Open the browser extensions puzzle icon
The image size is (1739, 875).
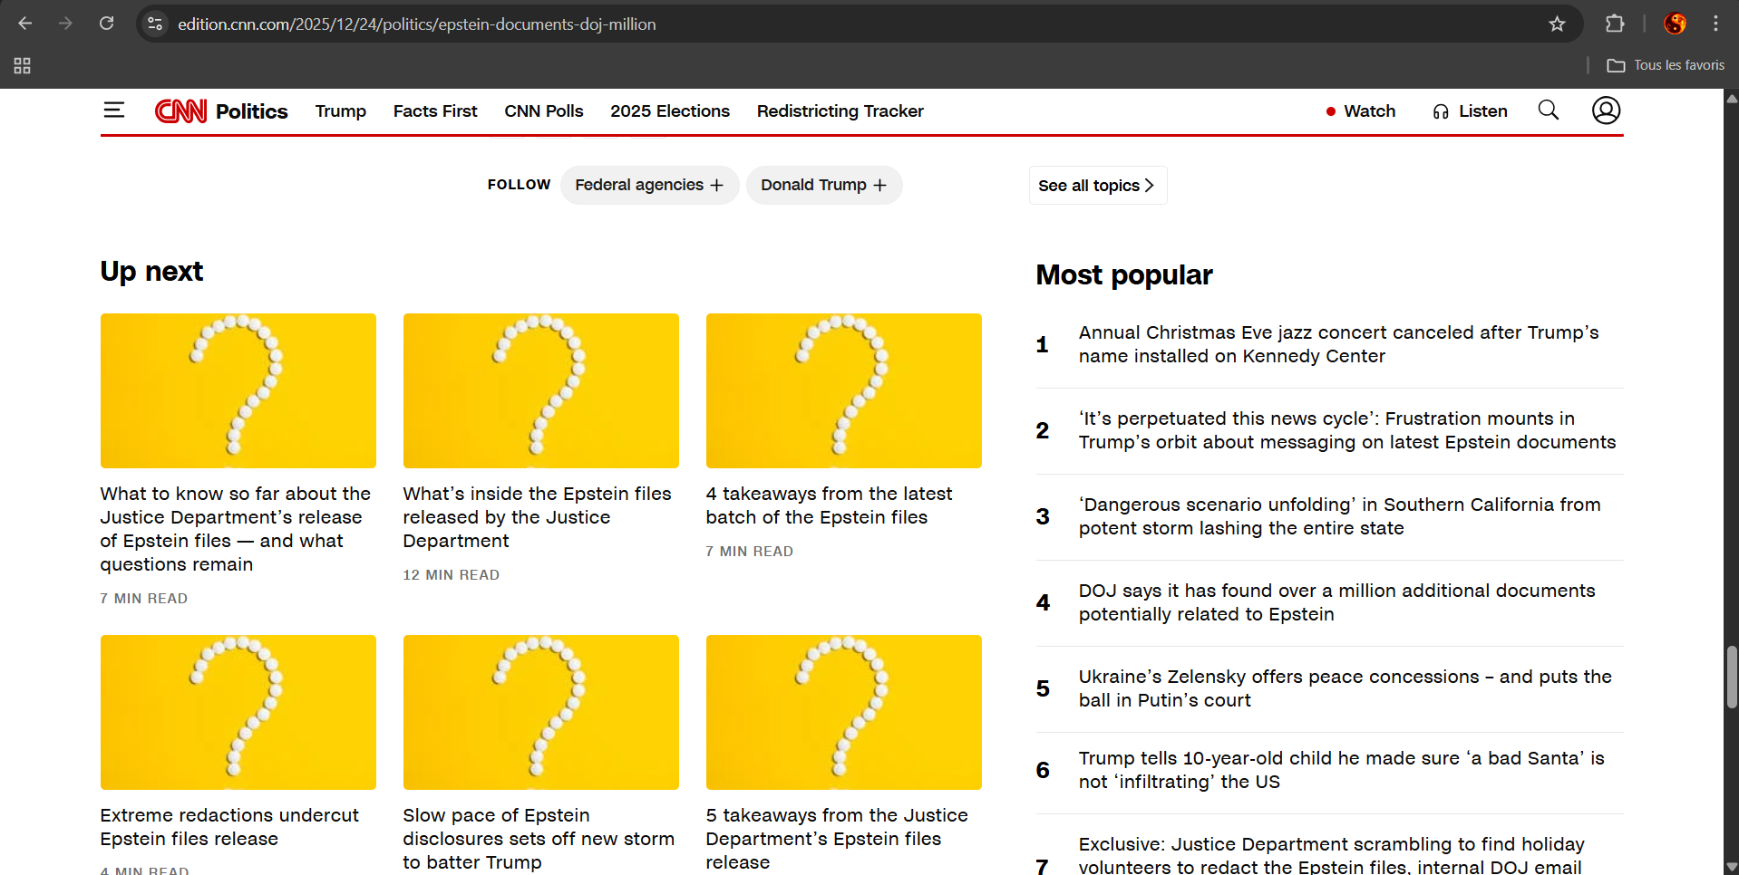tap(1615, 24)
